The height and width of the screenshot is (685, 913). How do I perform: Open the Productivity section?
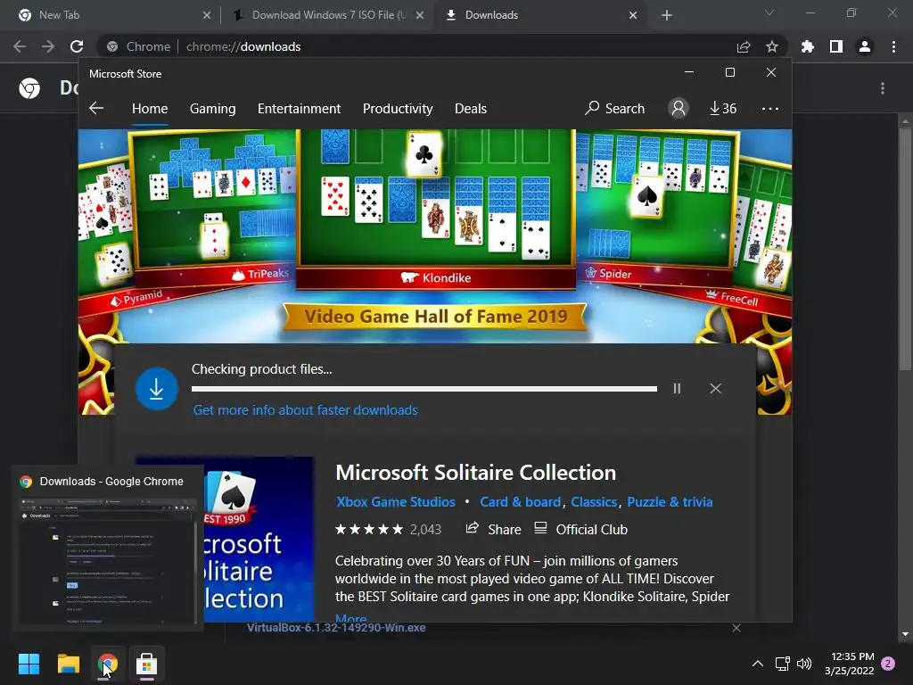(x=398, y=108)
